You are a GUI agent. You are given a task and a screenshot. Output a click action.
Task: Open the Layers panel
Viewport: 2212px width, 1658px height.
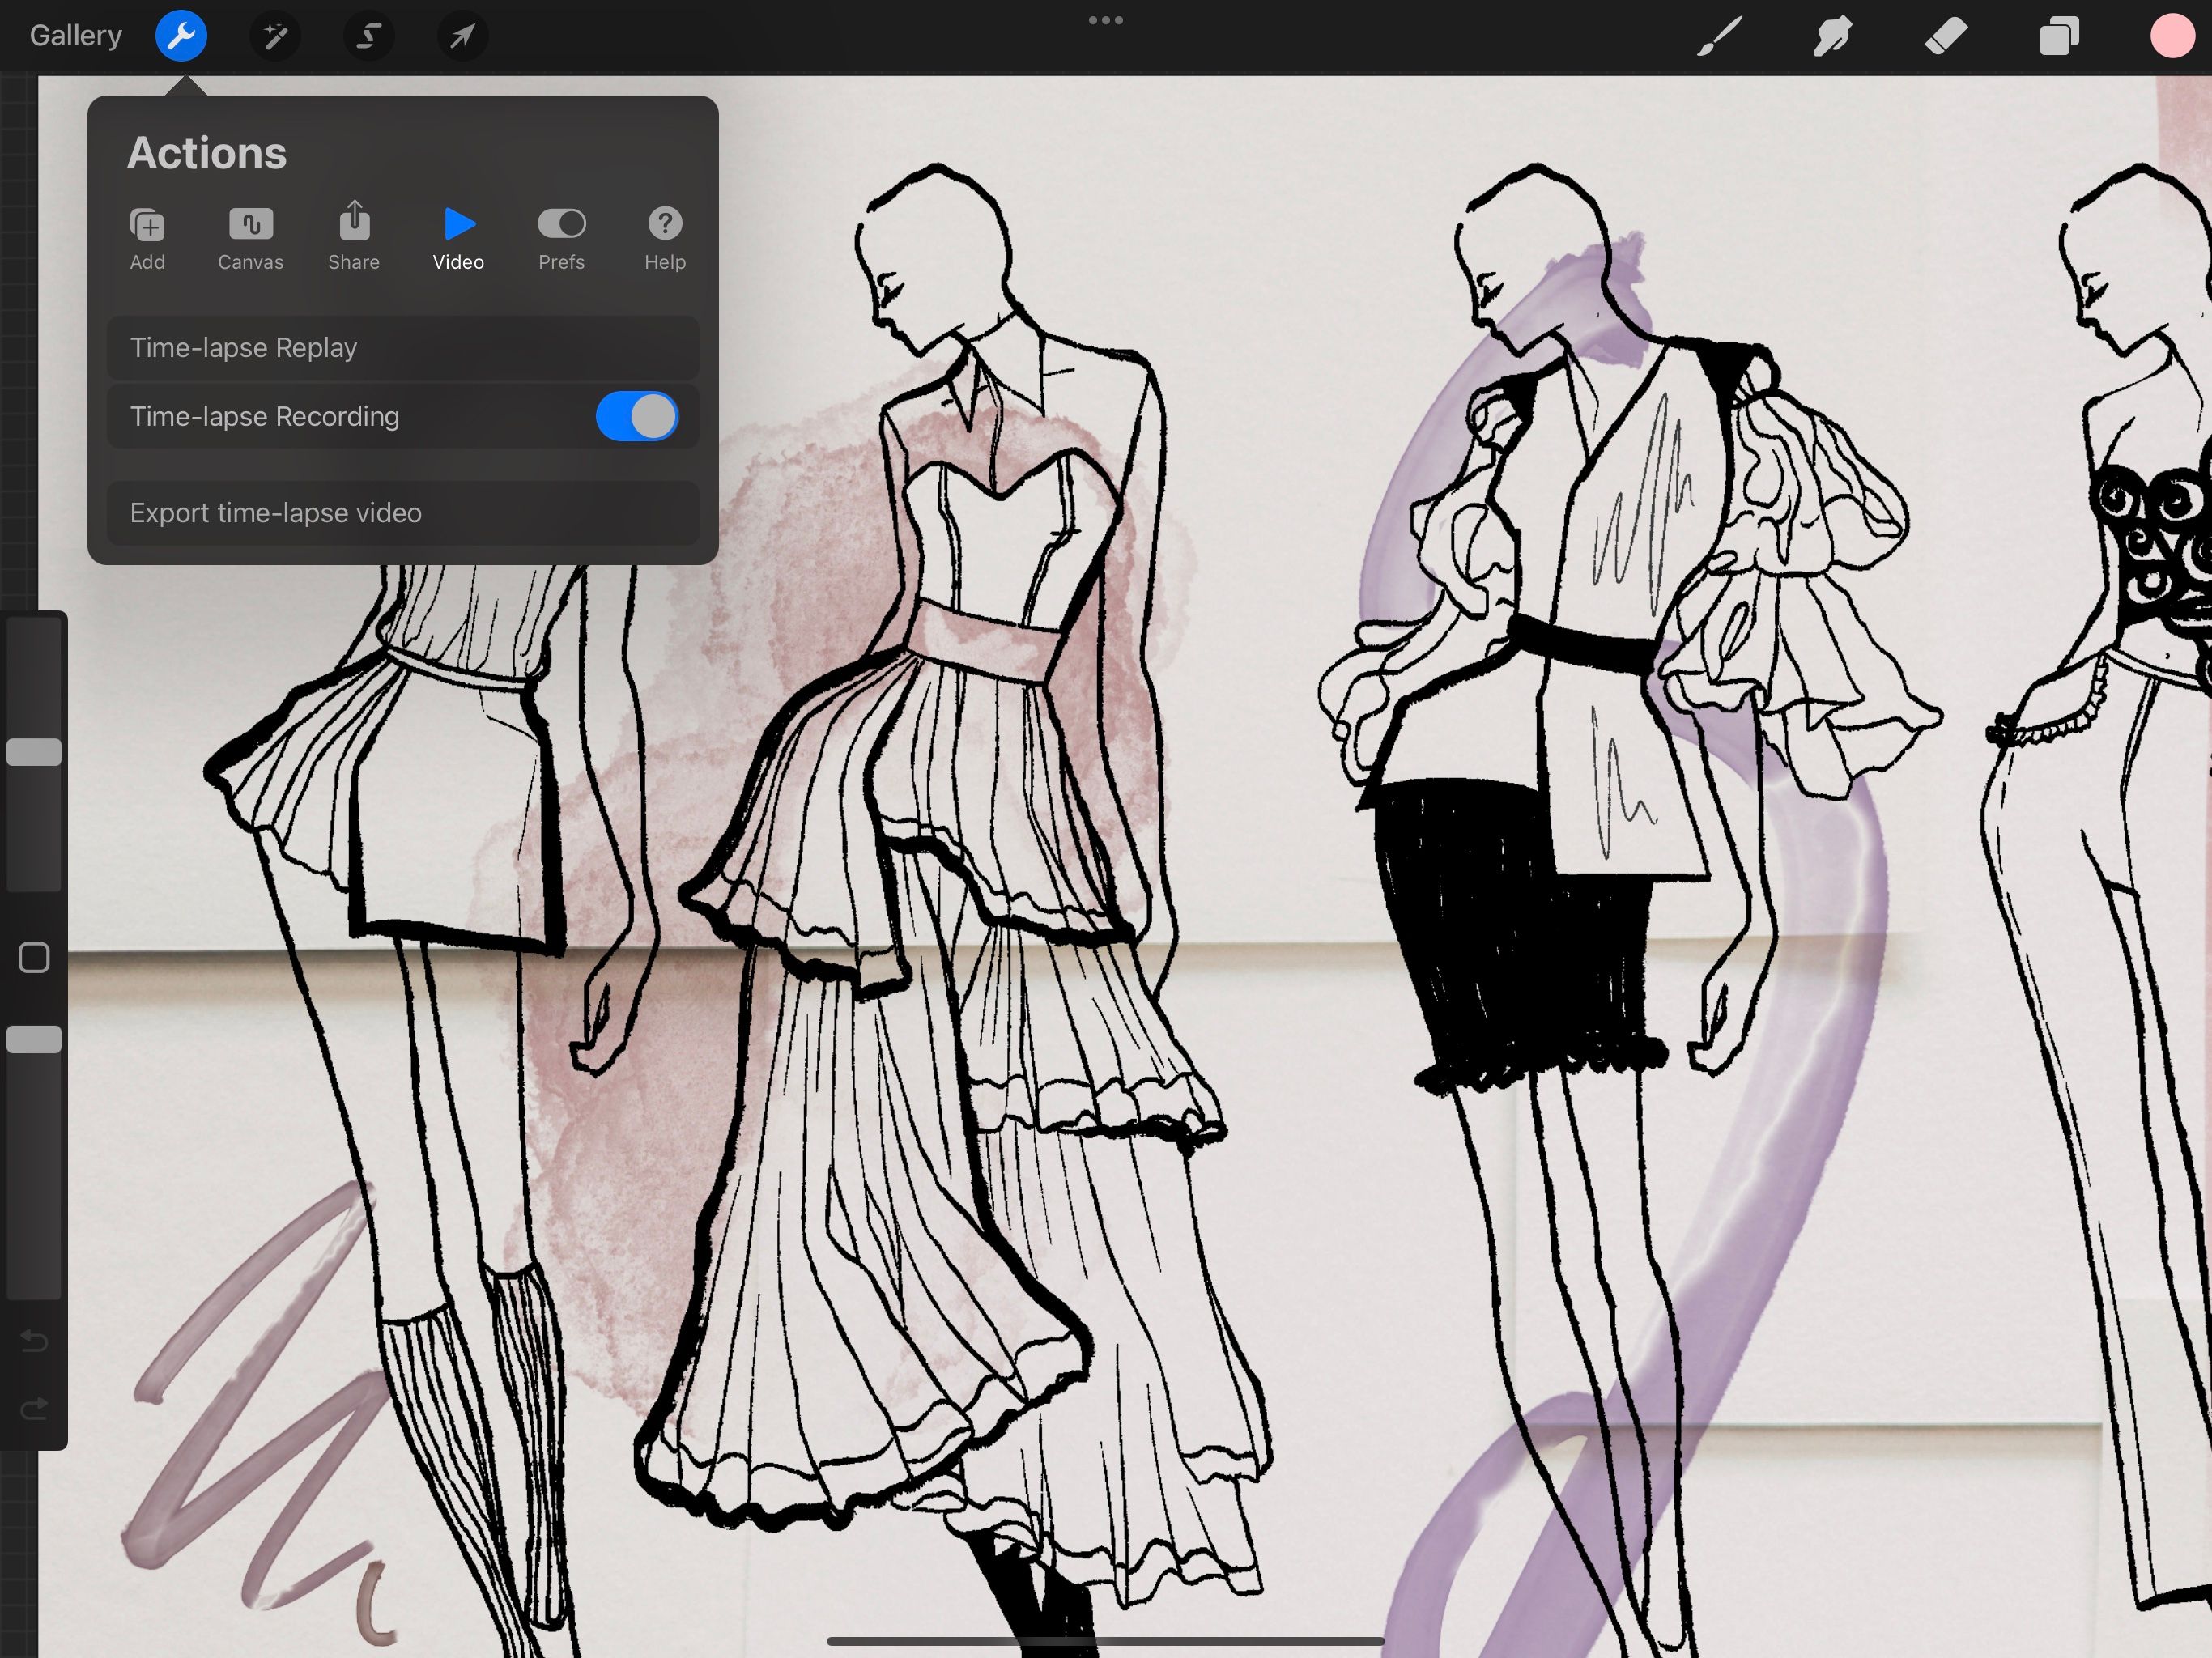[2059, 36]
